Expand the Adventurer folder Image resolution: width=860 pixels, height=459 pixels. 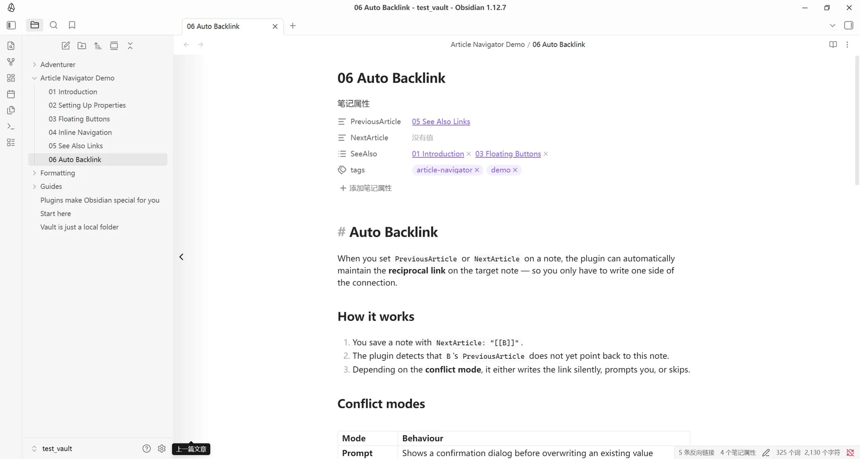click(x=58, y=65)
